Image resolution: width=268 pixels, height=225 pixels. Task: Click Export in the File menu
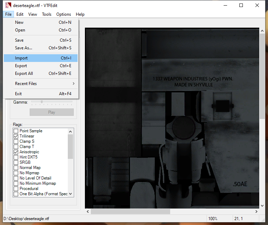point(41,66)
